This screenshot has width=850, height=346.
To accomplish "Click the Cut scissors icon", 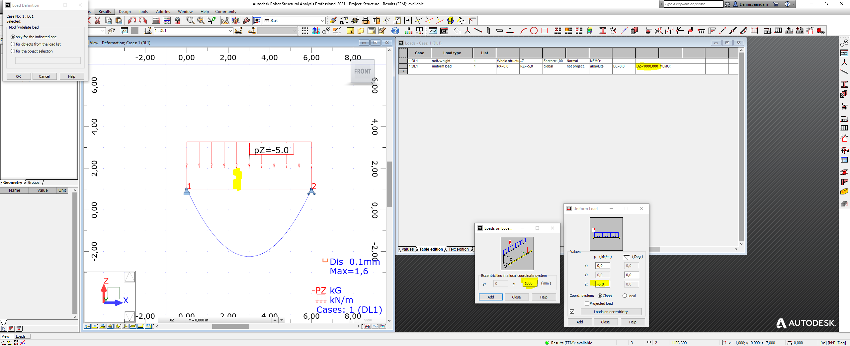I will 97,21.
